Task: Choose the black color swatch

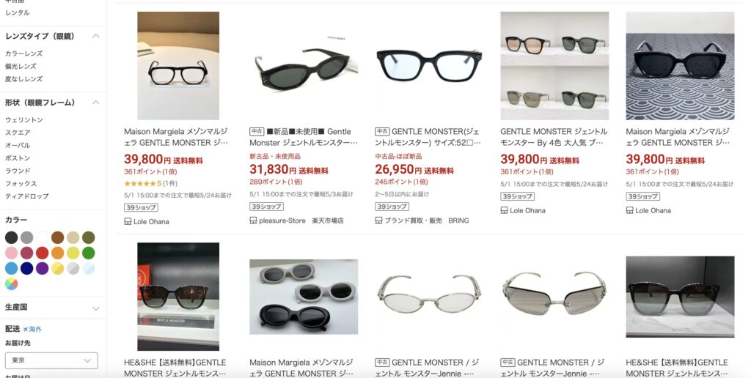Action: pos(12,237)
